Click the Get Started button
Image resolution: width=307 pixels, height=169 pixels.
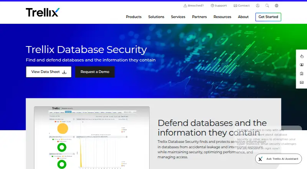coord(268,17)
